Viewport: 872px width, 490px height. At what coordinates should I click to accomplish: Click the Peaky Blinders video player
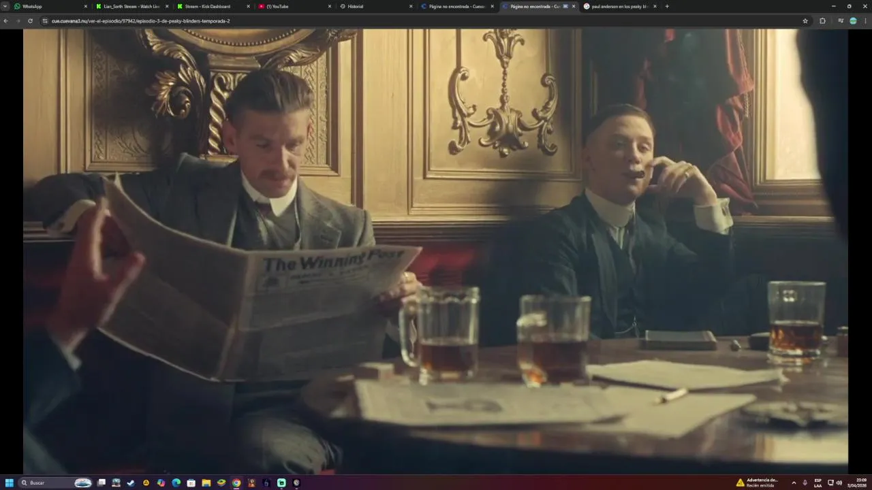click(435, 251)
